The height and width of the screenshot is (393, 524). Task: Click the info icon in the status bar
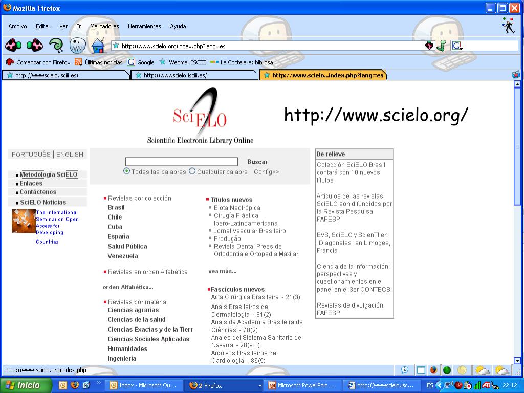coord(405,369)
